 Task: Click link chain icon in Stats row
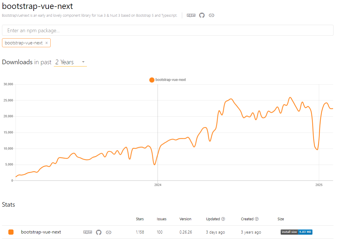pos(108,232)
